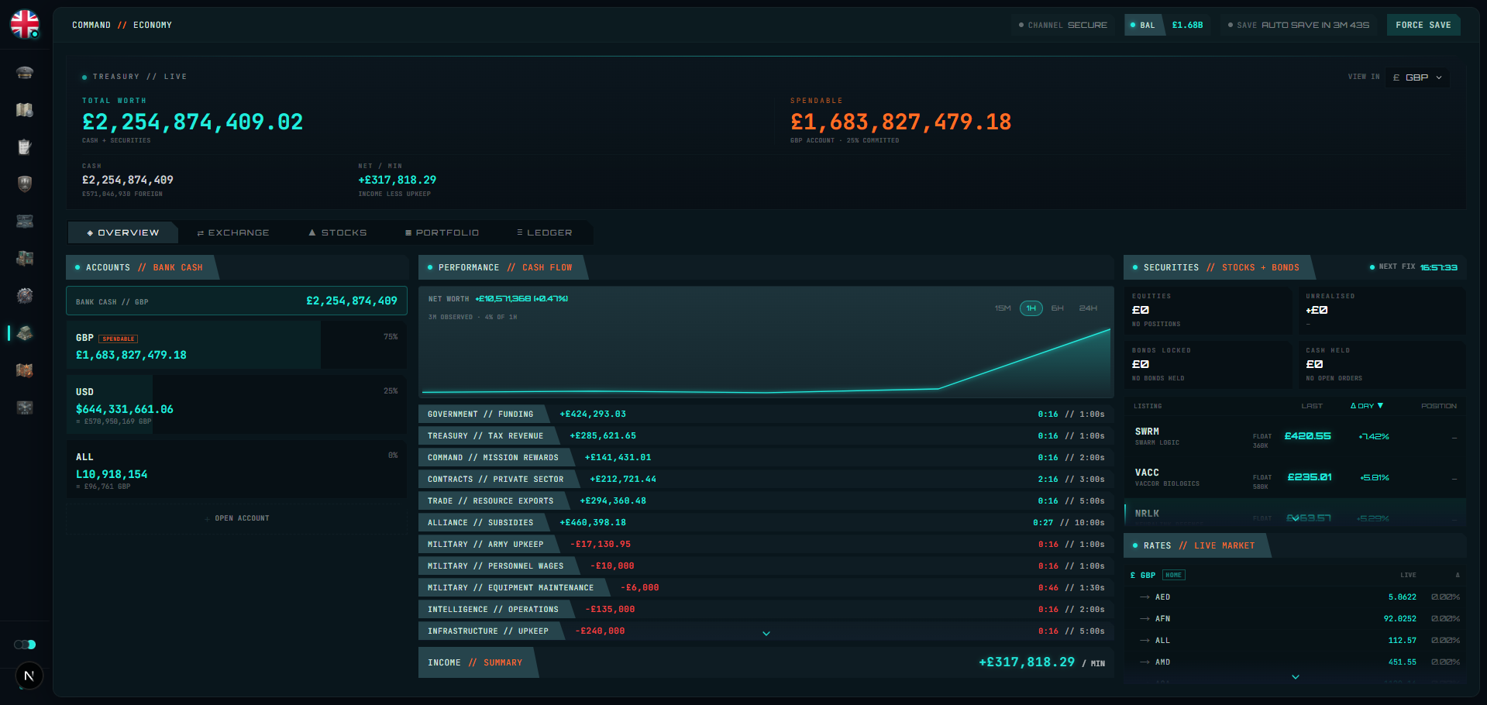This screenshot has width=1487, height=705.
Task: Click the BAL £1.68B balance chip
Action: point(1167,25)
